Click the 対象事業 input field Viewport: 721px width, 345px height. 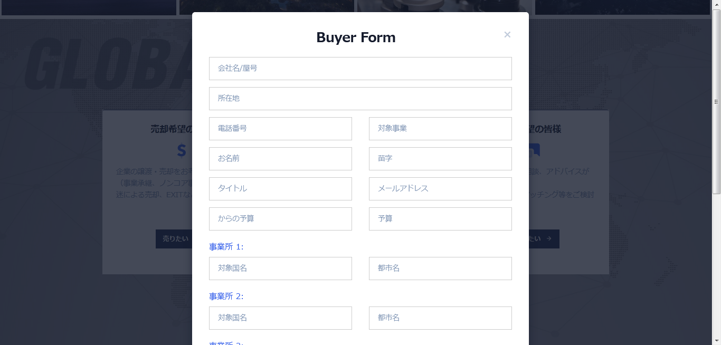[440, 129]
